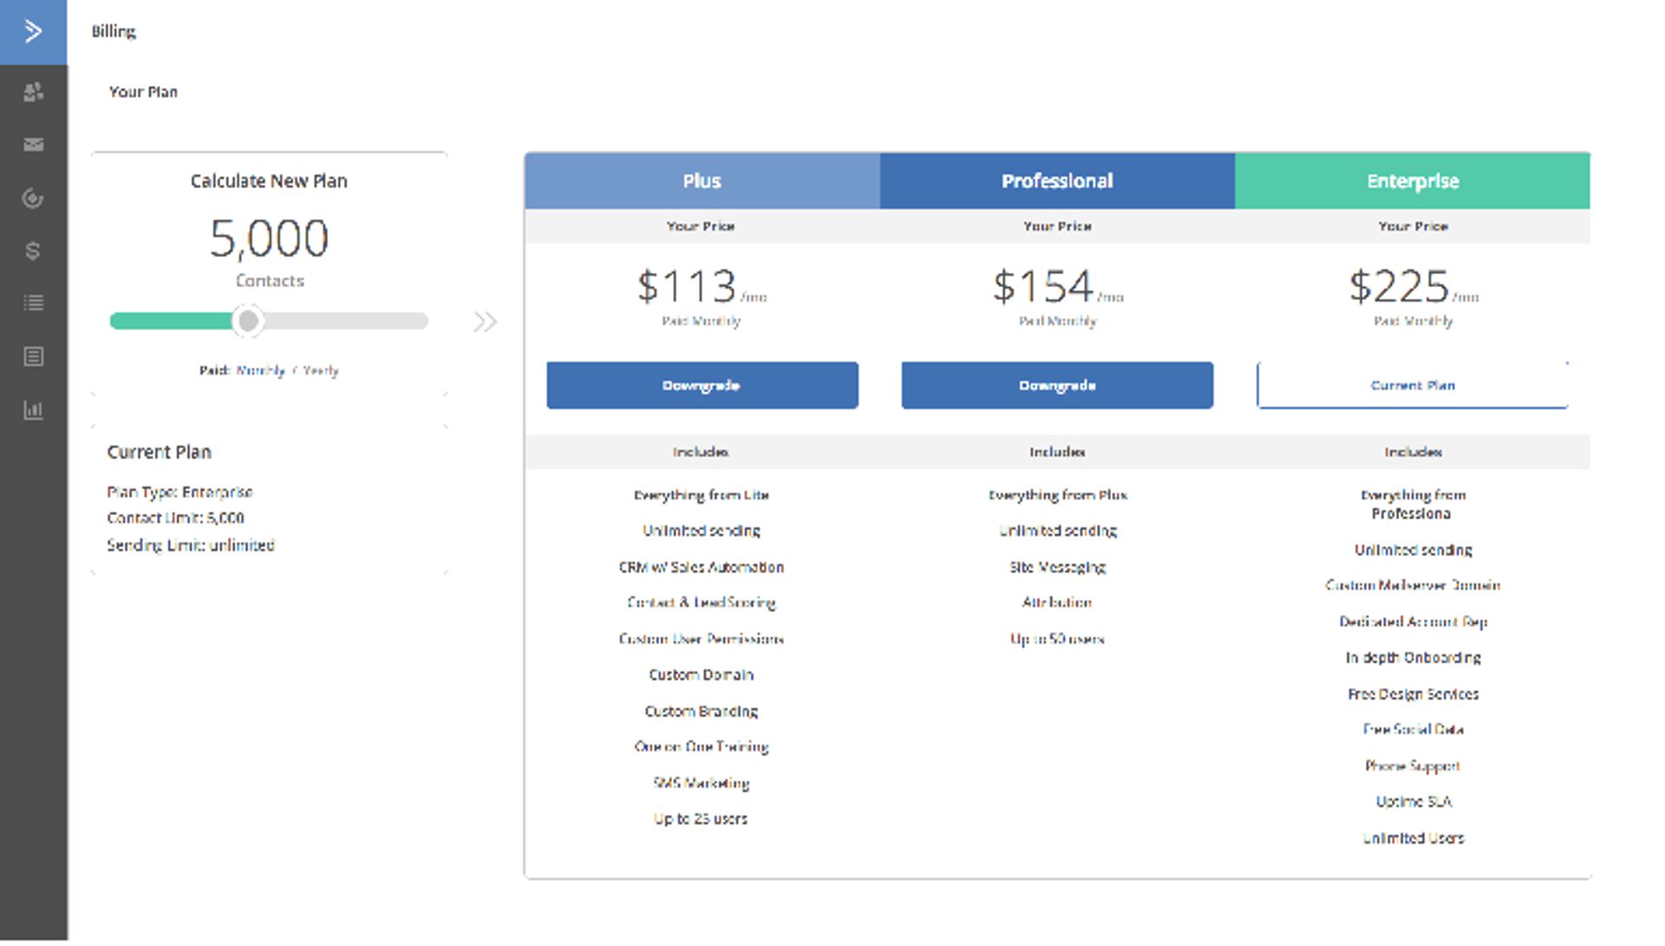
Task: Open the Automations circular icon
Action: pyautogui.click(x=33, y=199)
